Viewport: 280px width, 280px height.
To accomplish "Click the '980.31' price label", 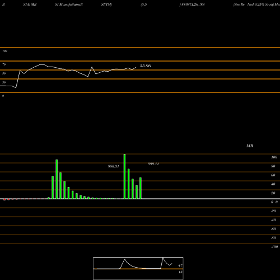I will (113, 166).
